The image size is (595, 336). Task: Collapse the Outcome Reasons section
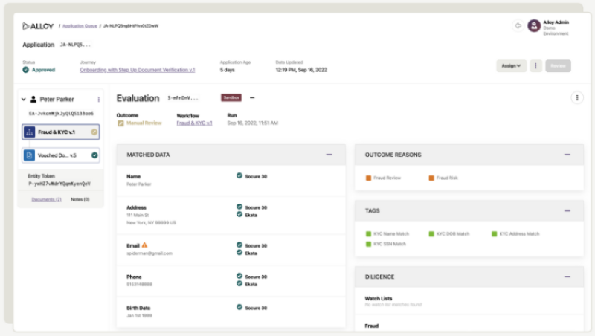point(567,155)
